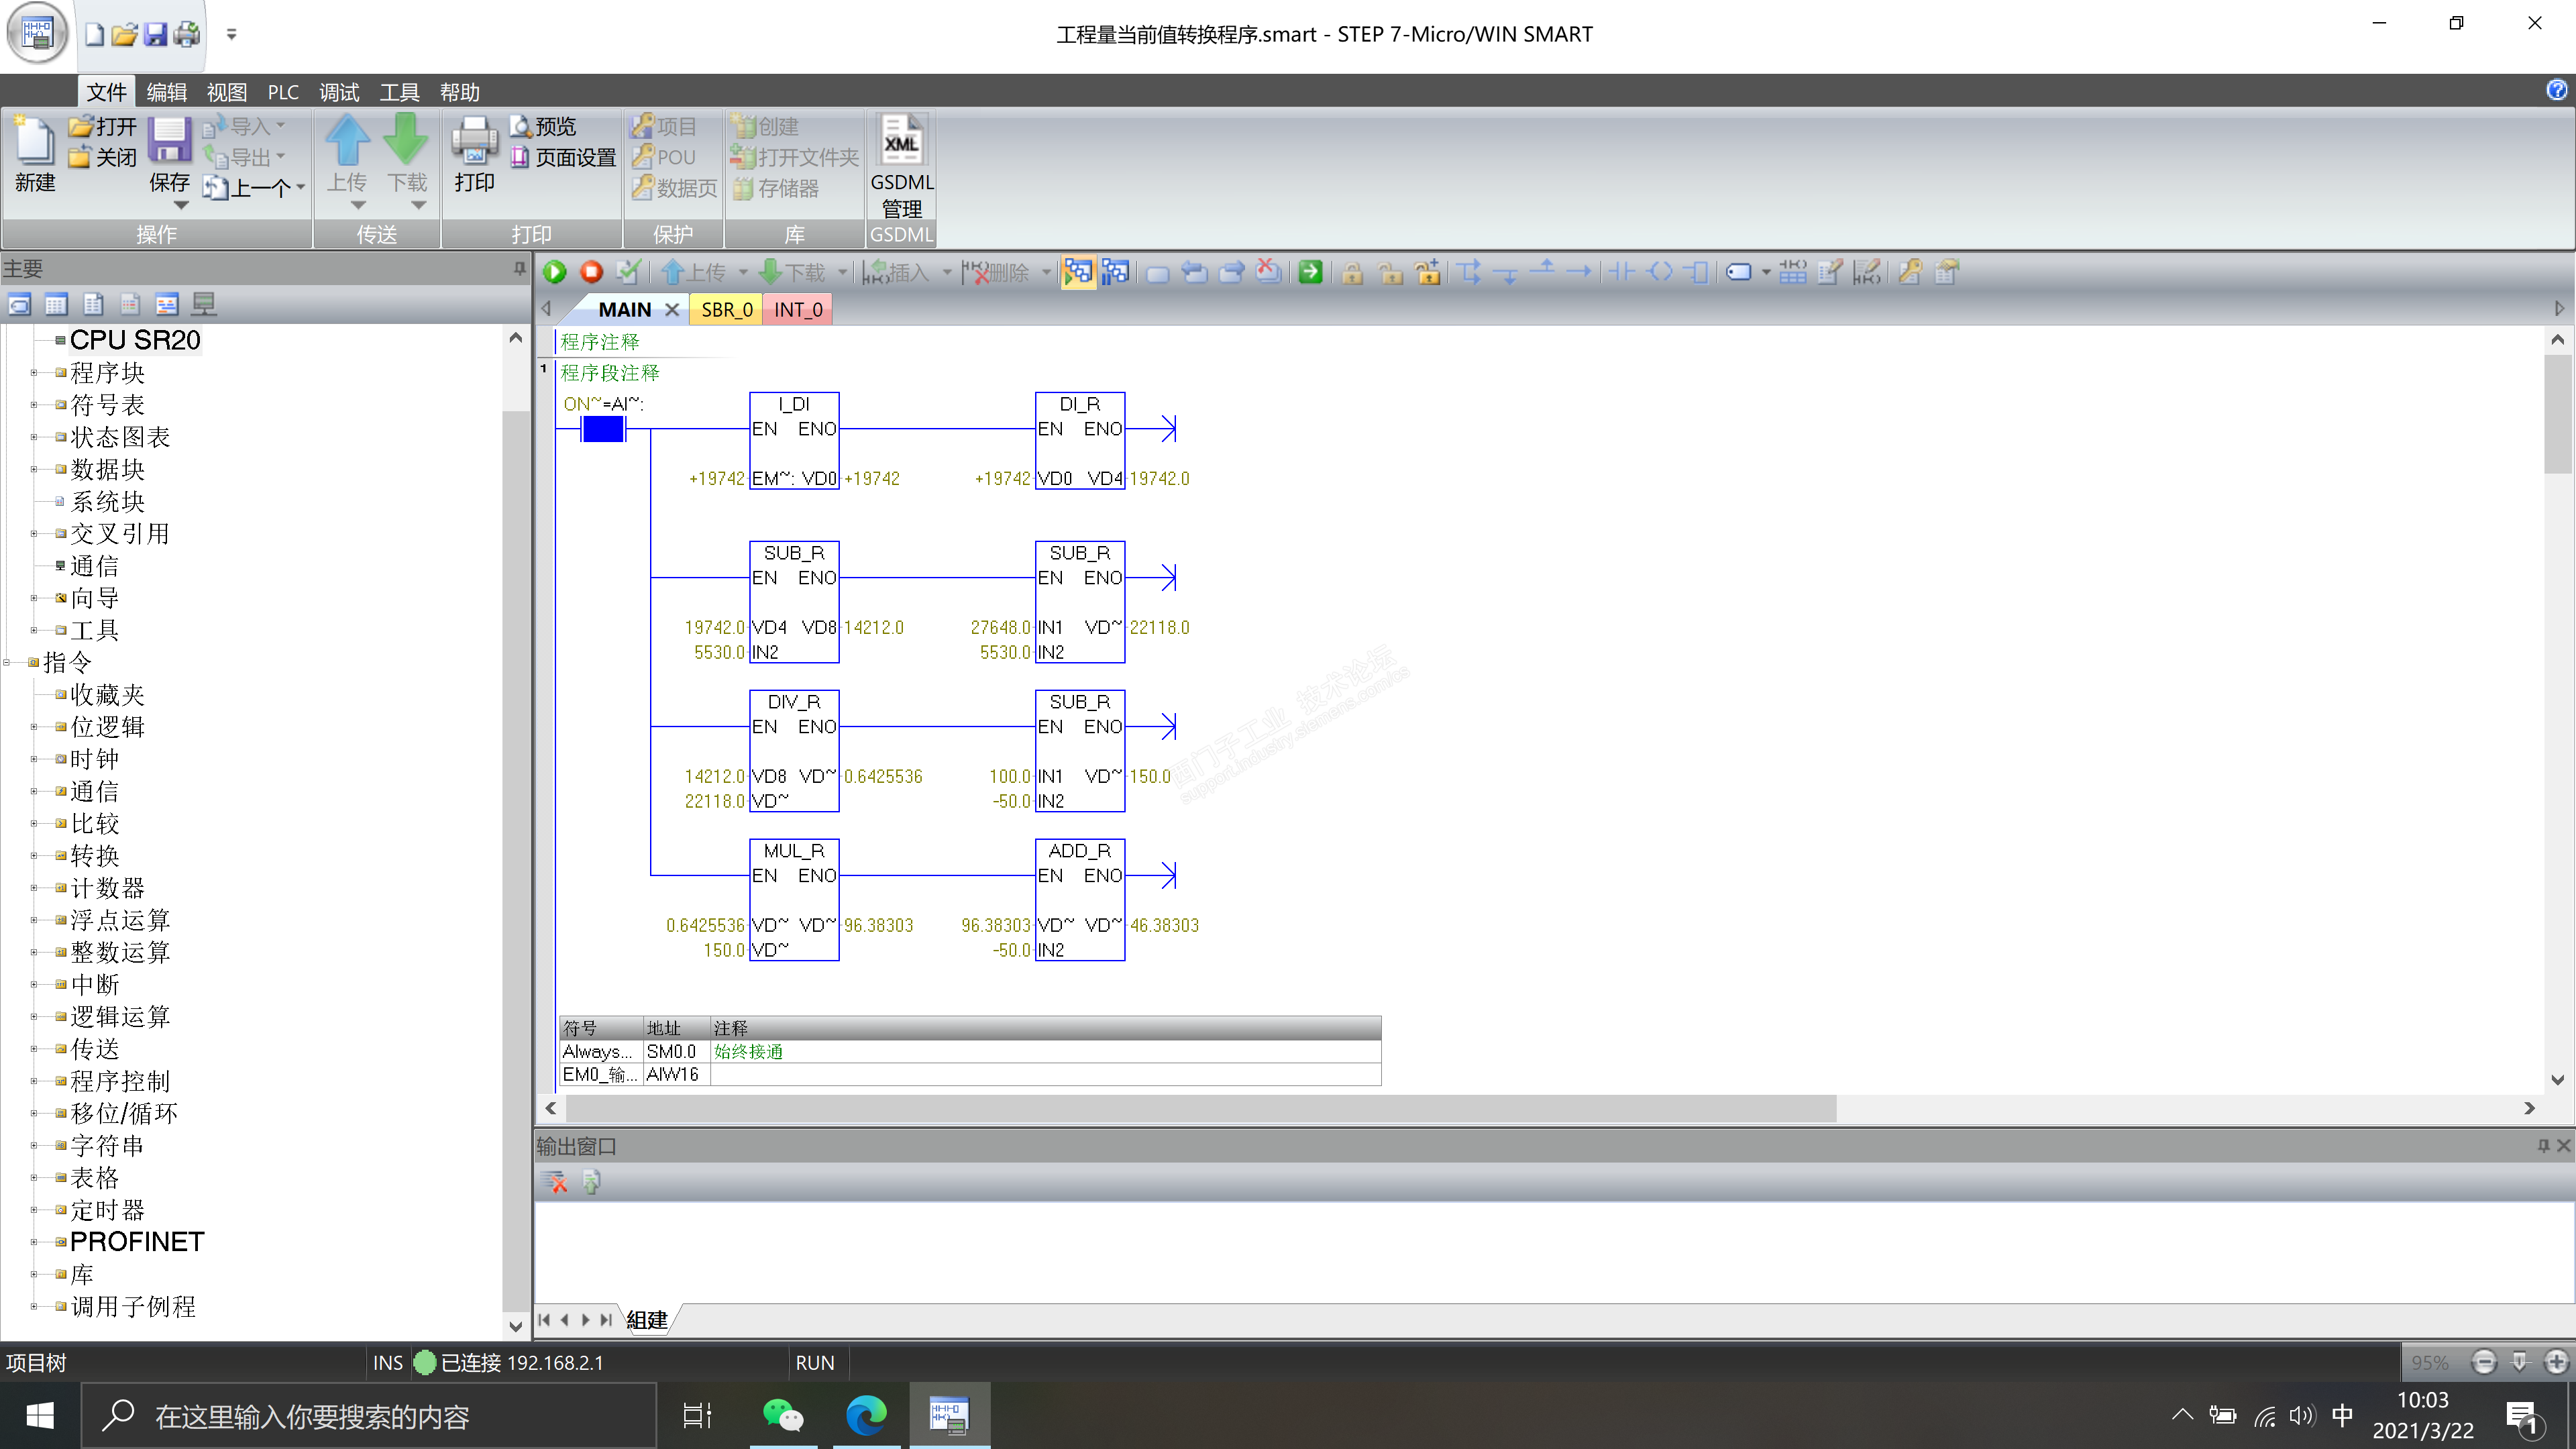Click the green go-to arrow toolbar icon
Viewport: 2576px width, 1449px height.
coord(1310,272)
